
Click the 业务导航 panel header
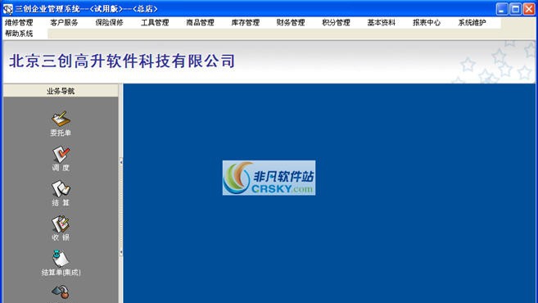(61, 91)
